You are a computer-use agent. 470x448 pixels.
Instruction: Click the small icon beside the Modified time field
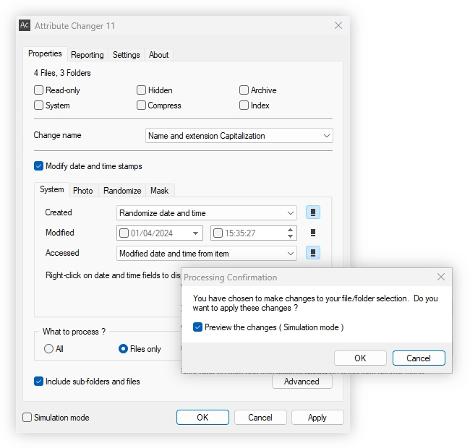[313, 233]
